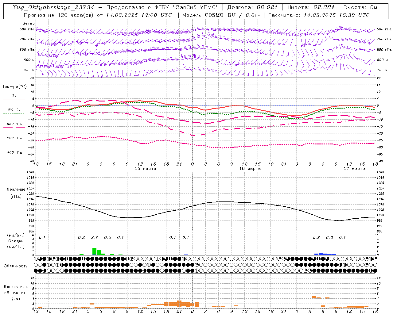Click the 2м temperature legend entry
Image resolution: width=393 pixels, height=314 pixels.
(14, 96)
